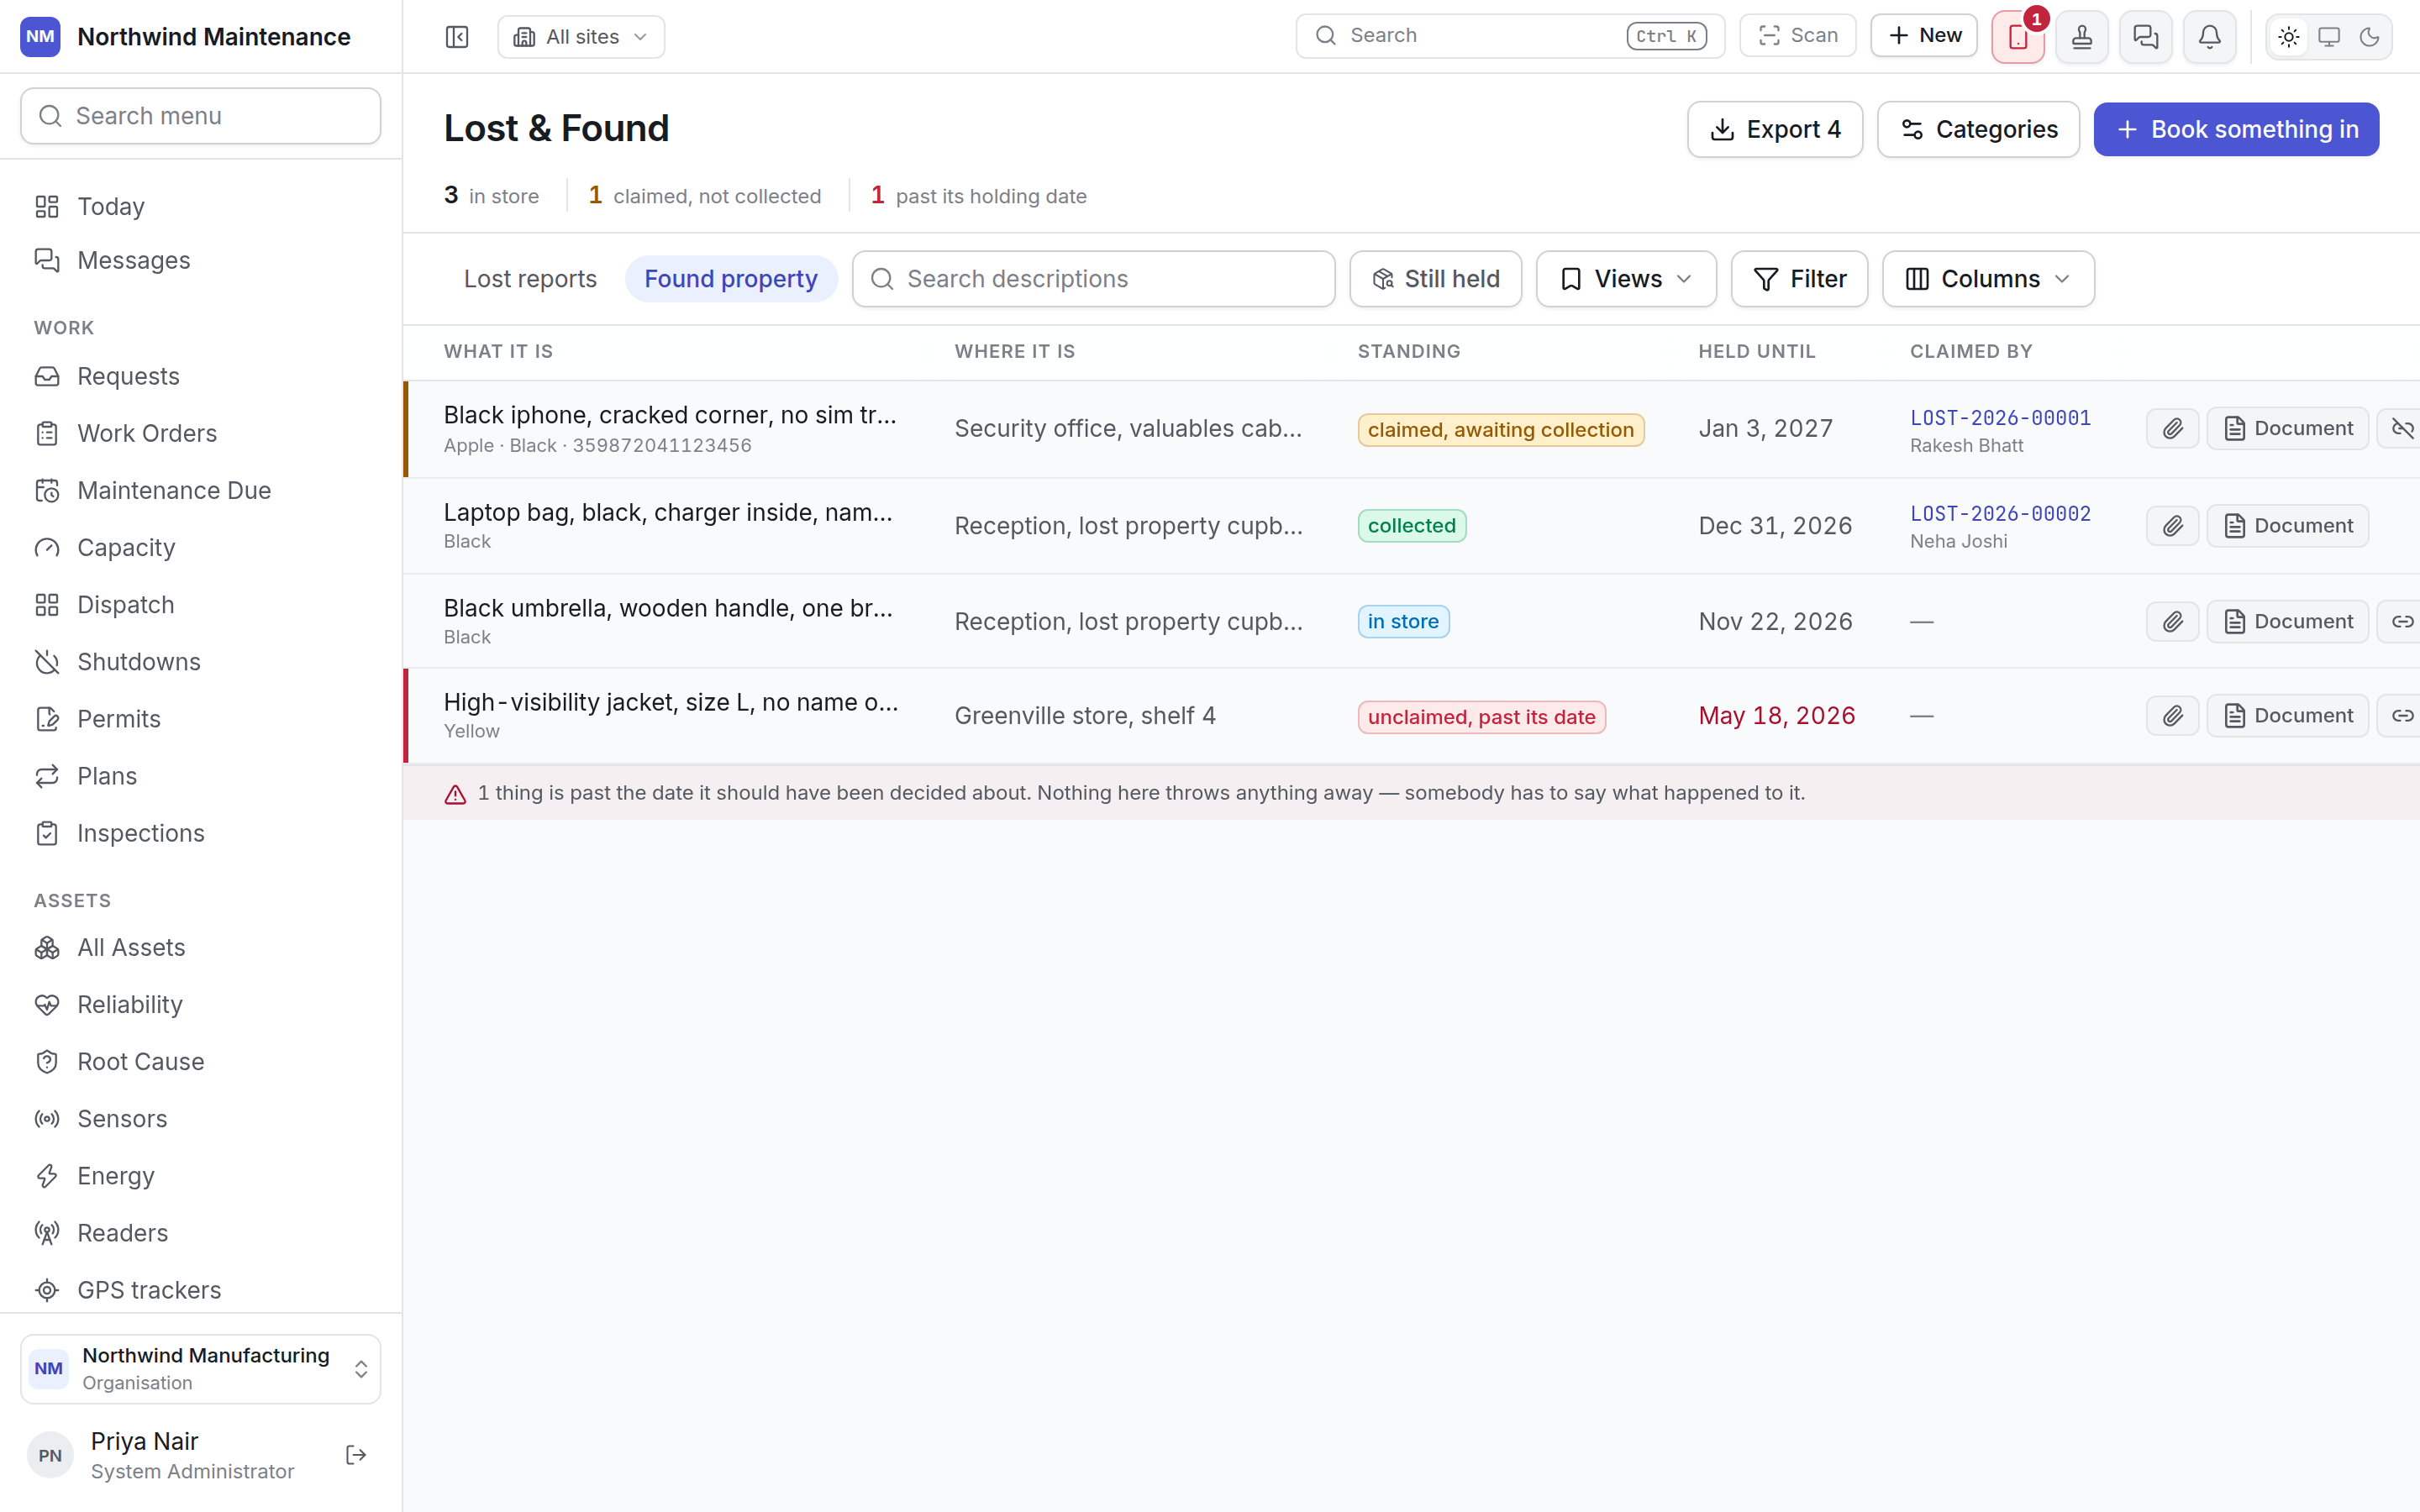Screen dimensions: 2420x1512
Task: Link a report to High-visibility jacket row
Action: coord(2401,716)
